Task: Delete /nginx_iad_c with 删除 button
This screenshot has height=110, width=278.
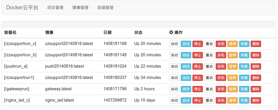Action: pyautogui.click(x=256, y=100)
